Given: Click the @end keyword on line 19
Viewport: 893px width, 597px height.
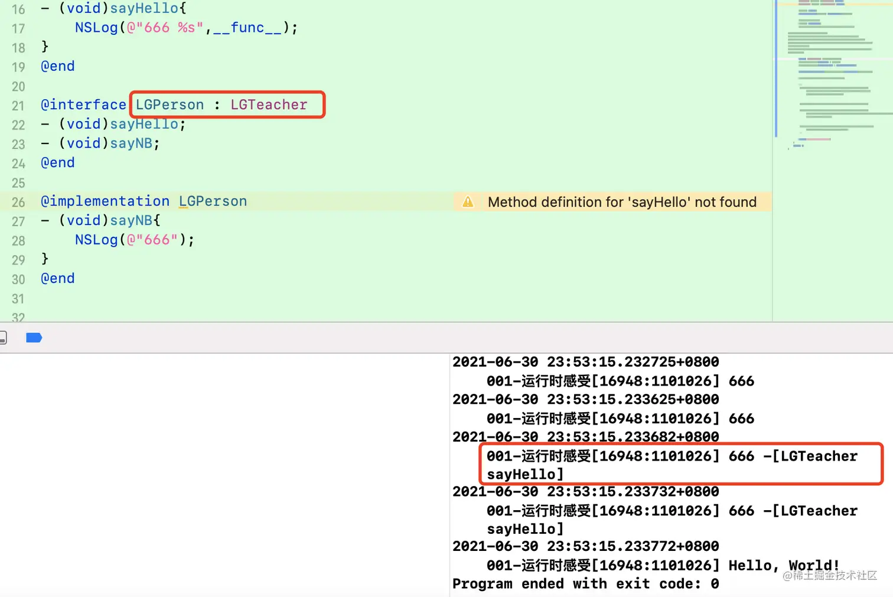Looking at the screenshot, I should (x=58, y=66).
